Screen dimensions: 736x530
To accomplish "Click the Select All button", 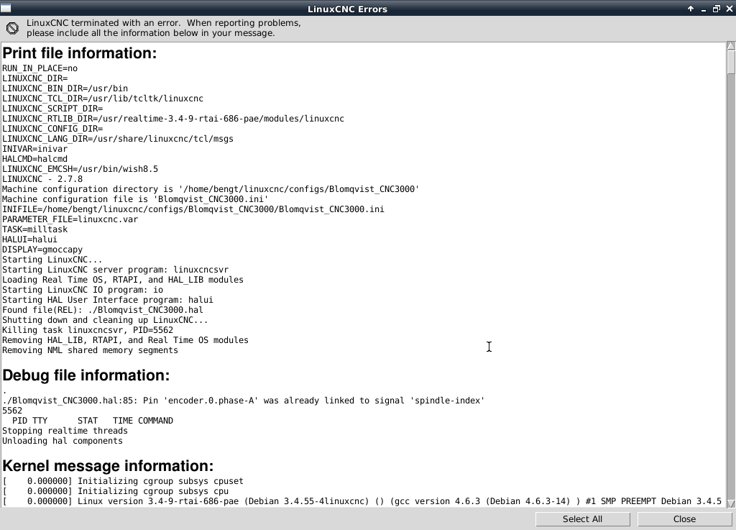I will coord(582,518).
